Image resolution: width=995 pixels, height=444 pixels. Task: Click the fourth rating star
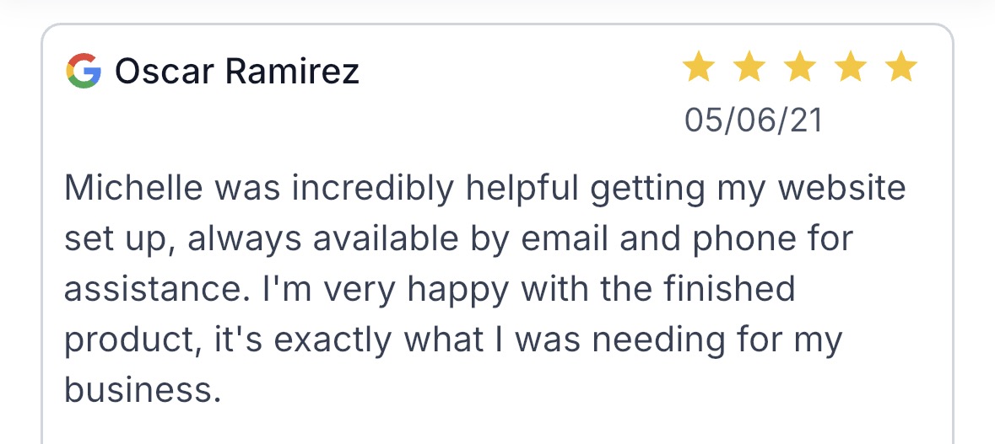pyautogui.click(x=851, y=67)
